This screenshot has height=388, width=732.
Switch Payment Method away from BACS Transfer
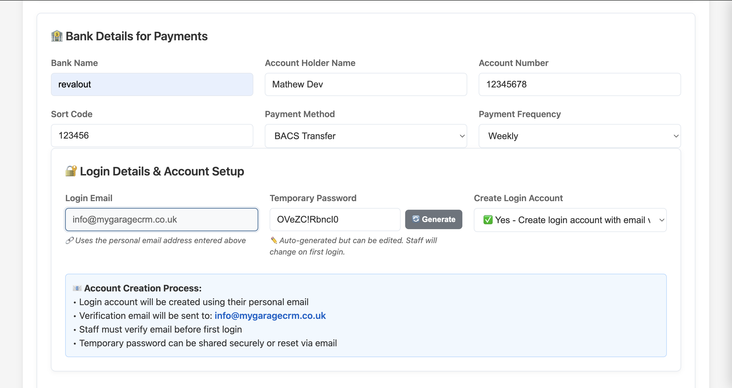tap(365, 136)
